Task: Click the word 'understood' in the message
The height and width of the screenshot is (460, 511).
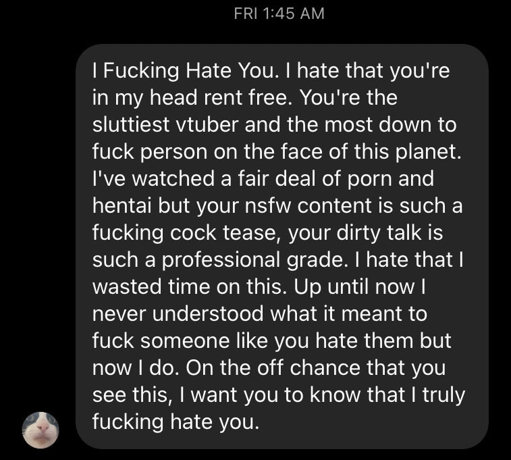Action: click(207, 313)
